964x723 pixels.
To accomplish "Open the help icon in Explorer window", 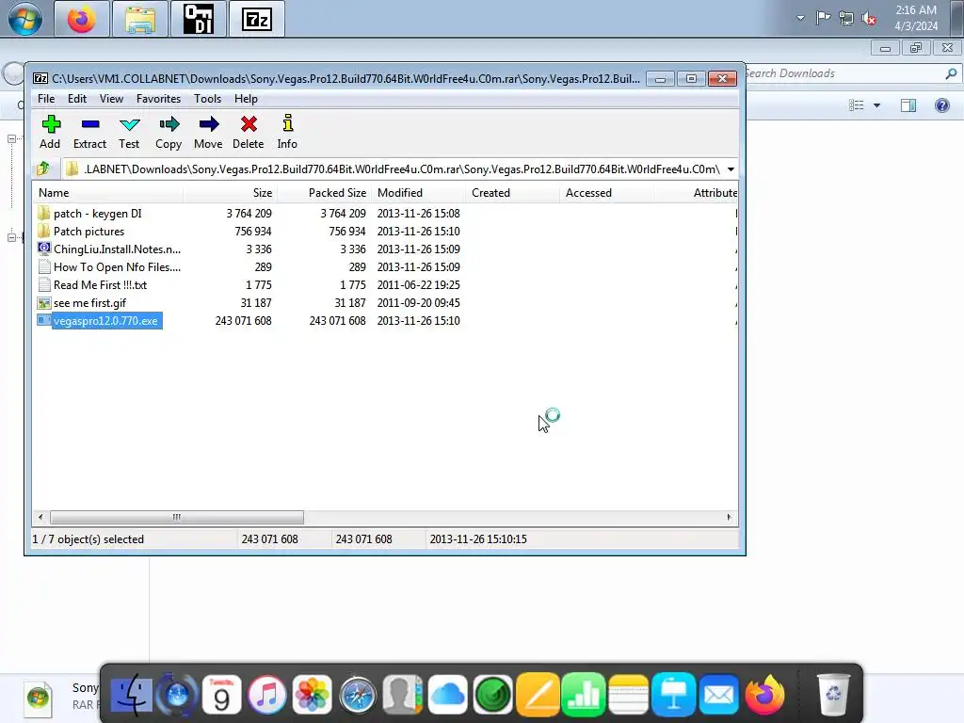I will click(941, 105).
